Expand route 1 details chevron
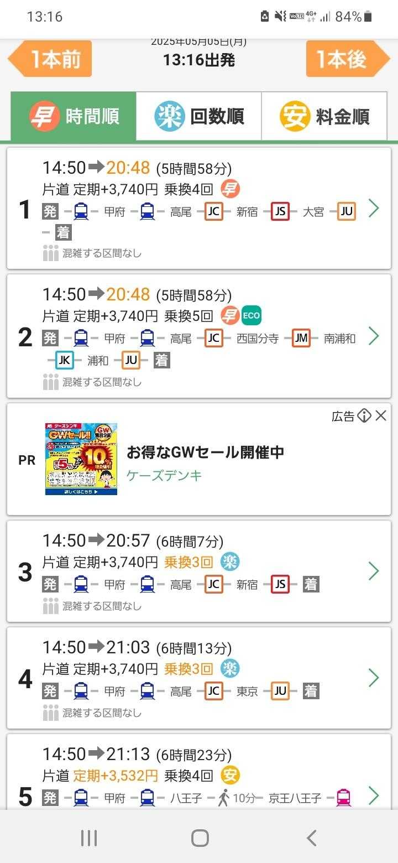This screenshot has width=398, height=863. [x=374, y=209]
